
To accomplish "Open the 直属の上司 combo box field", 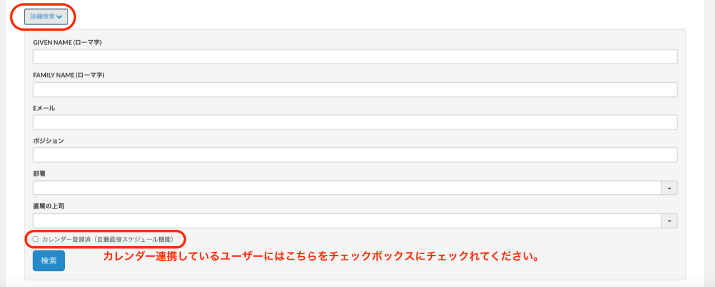I will pyautogui.click(x=347, y=221).
